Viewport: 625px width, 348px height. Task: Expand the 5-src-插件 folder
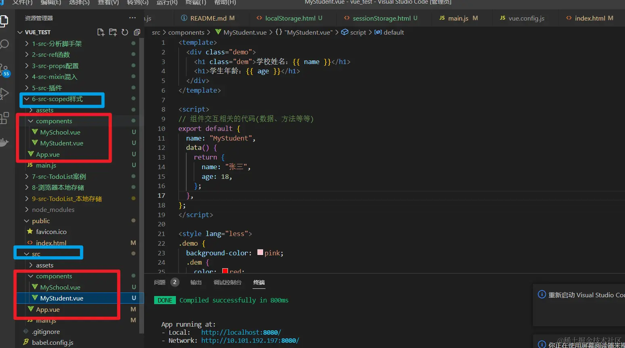(27, 88)
